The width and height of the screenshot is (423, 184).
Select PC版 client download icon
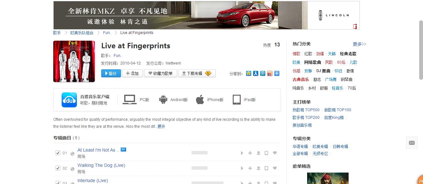[130, 100]
